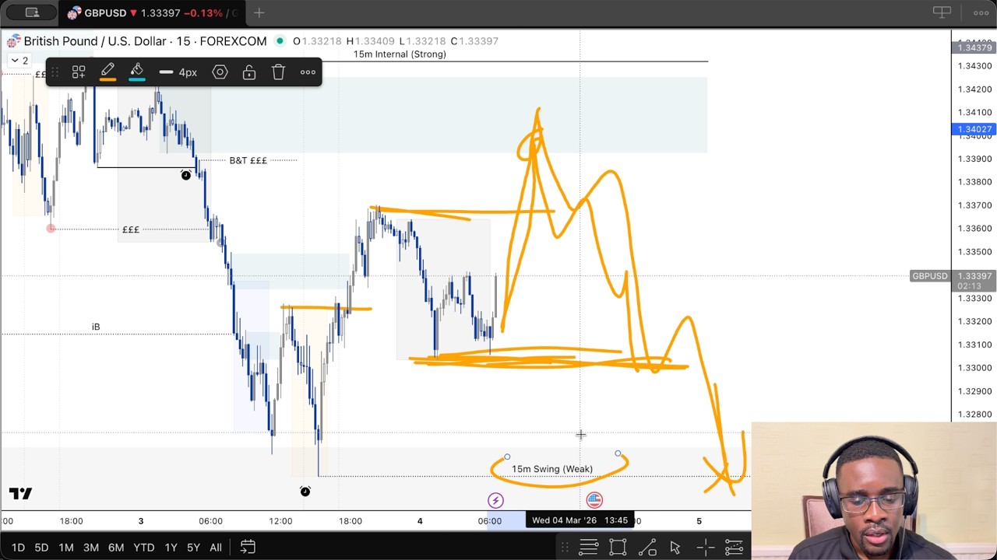
Task: Select the arrow cursor tool at bottom
Action: pyautogui.click(x=675, y=548)
